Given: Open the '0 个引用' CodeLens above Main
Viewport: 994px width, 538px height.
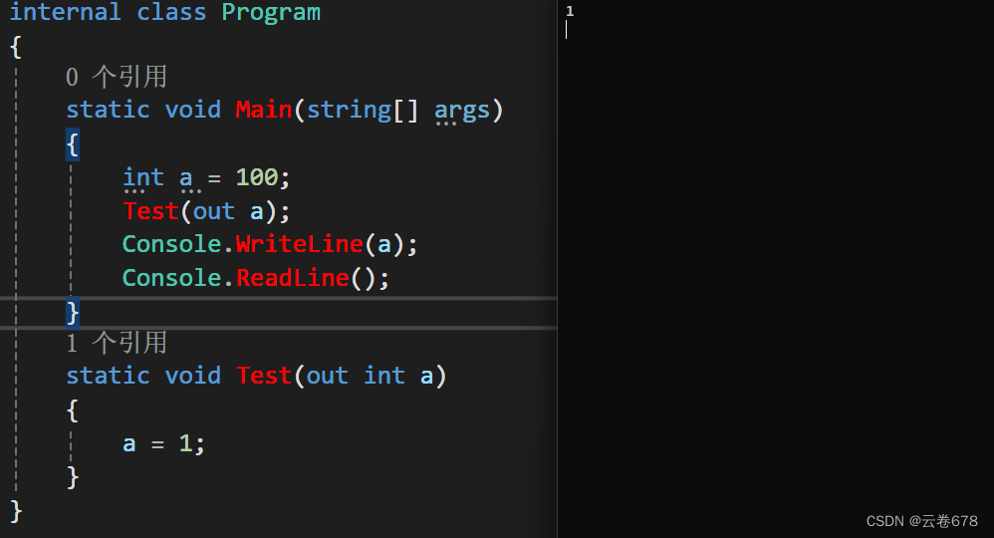Looking at the screenshot, I should [116, 77].
